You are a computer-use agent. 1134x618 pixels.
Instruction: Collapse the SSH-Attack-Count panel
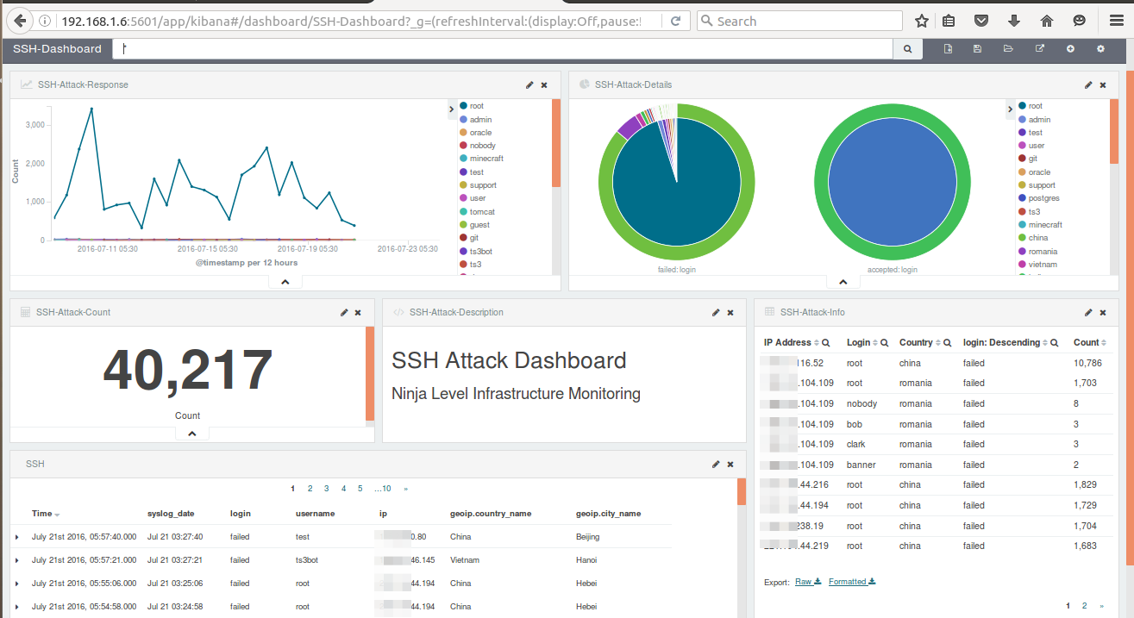click(x=191, y=433)
